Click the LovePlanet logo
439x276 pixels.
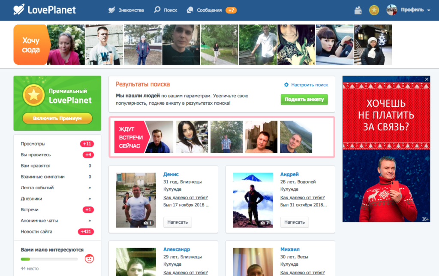(x=44, y=10)
